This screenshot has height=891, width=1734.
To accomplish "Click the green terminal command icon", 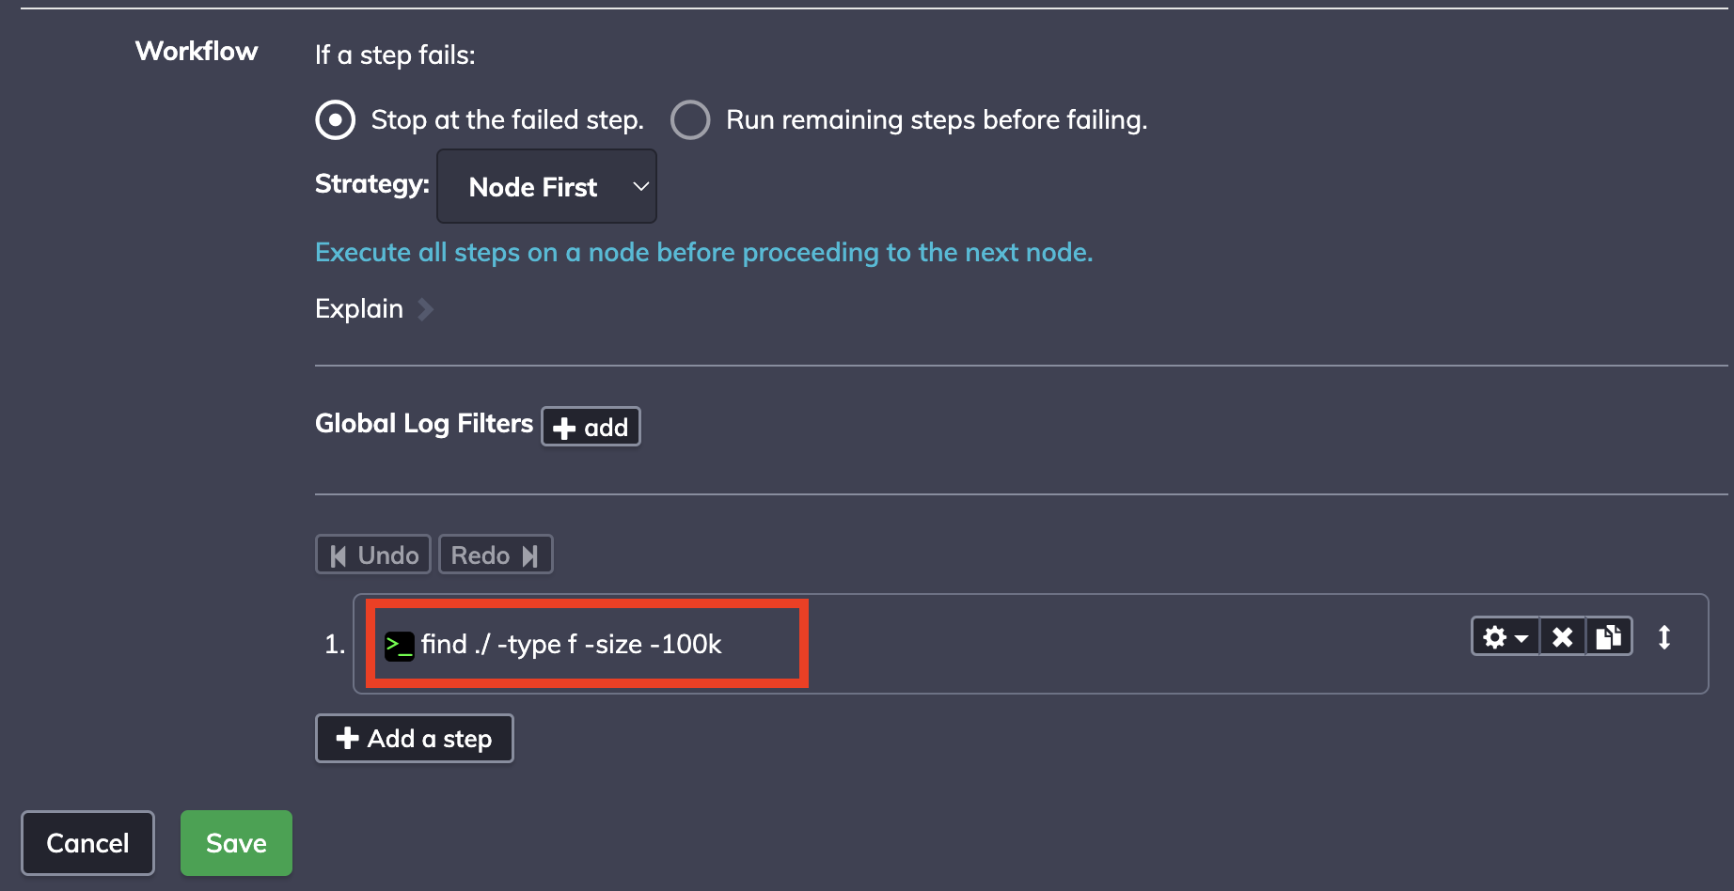I will 399,645.
